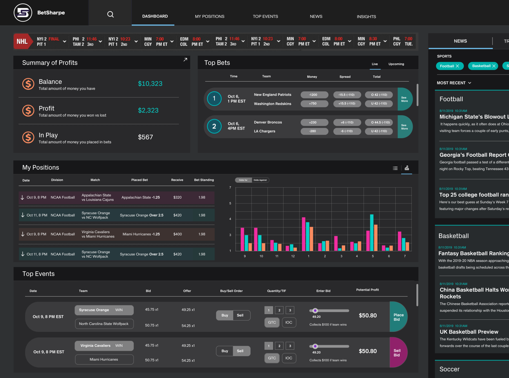This screenshot has height=378, width=509.
Task: Remove the Basketball news filter chip
Action: click(494, 66)
